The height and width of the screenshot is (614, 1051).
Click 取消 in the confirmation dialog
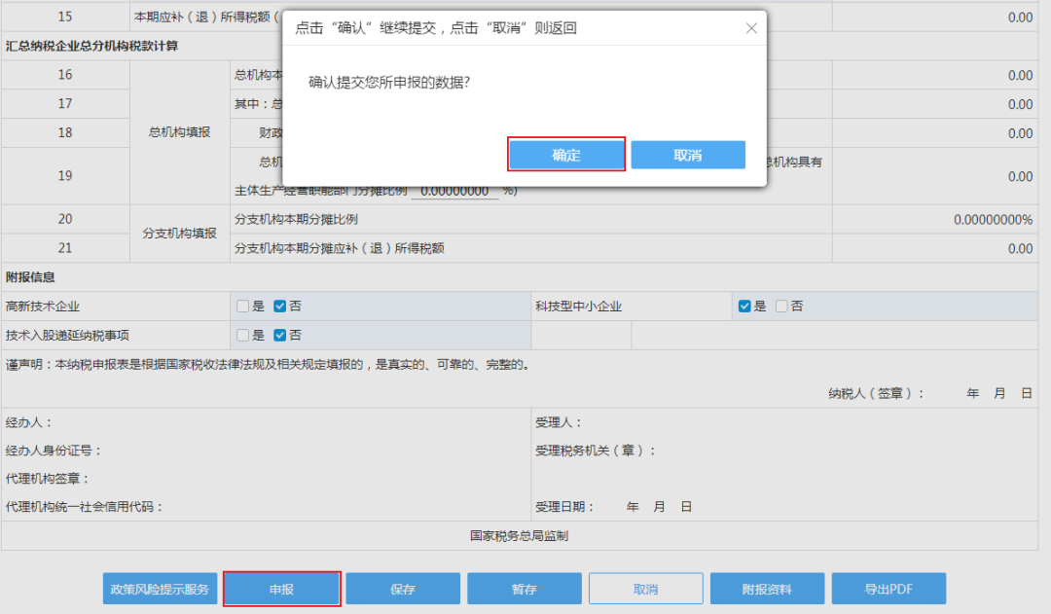(688, 155)
